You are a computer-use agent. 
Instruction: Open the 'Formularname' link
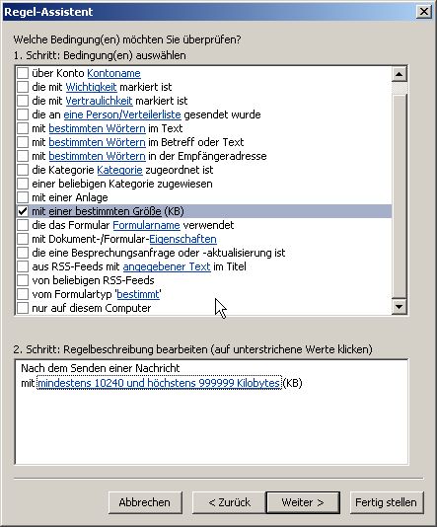coord(146,225)
